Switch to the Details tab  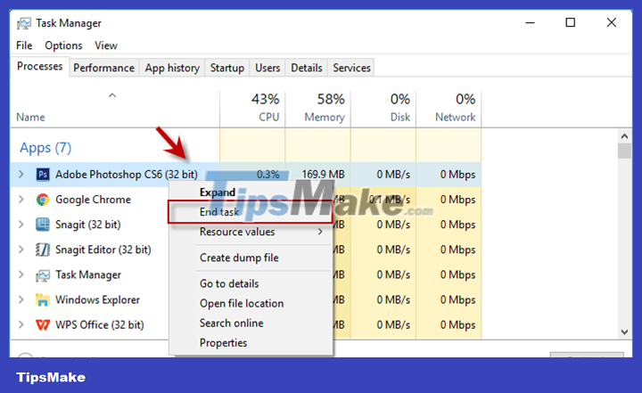coord(307,68)
